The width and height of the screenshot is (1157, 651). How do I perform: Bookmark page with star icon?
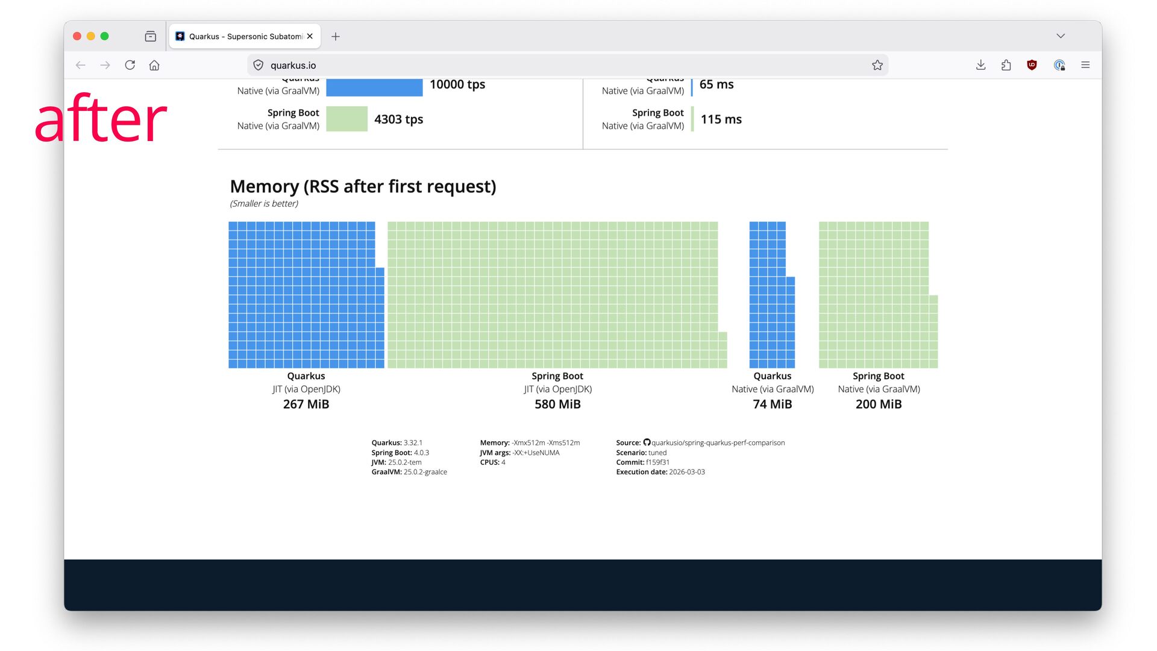[877, 65]
